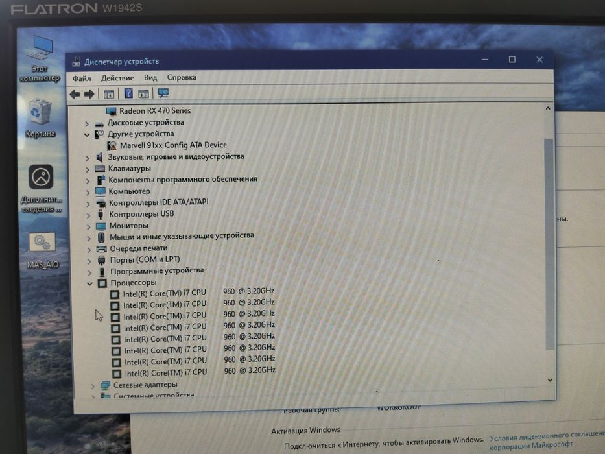Viewport: 605px width, 454px height.
Task: Expand Звуковые, игровые и видеоустройства node
Action: 87,158
